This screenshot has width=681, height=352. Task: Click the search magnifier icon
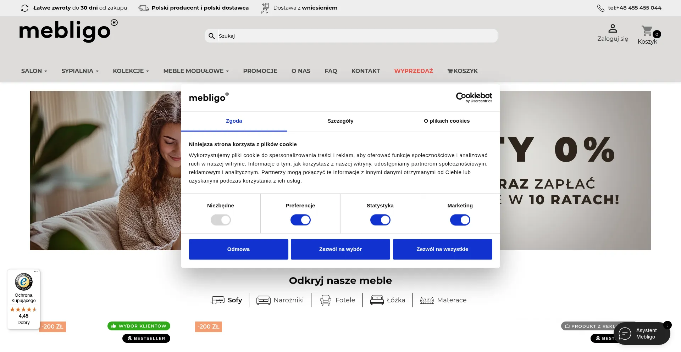tap(212, 36)
